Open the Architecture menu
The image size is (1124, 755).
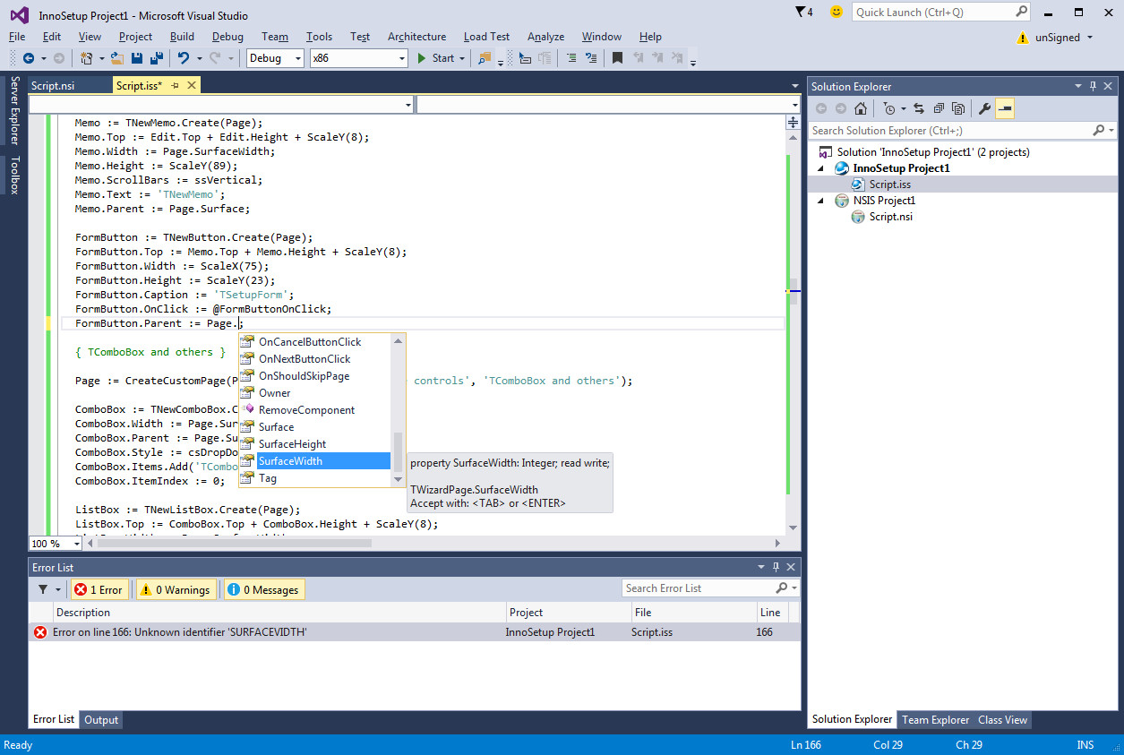416,37
